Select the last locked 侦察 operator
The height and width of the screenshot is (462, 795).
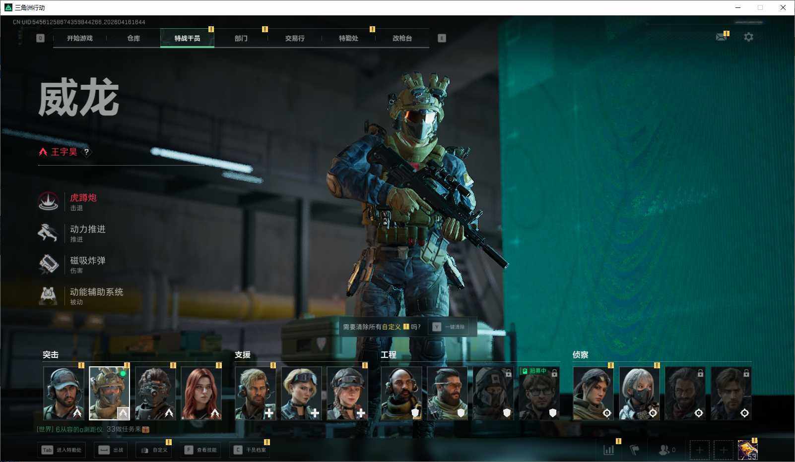click(731, 393)
